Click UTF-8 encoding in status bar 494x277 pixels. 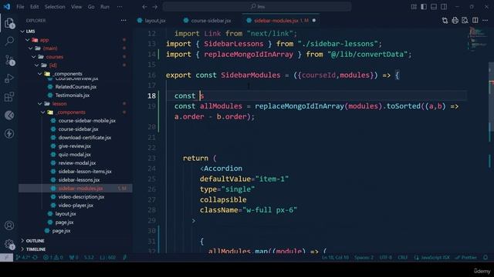click(386, 258)
